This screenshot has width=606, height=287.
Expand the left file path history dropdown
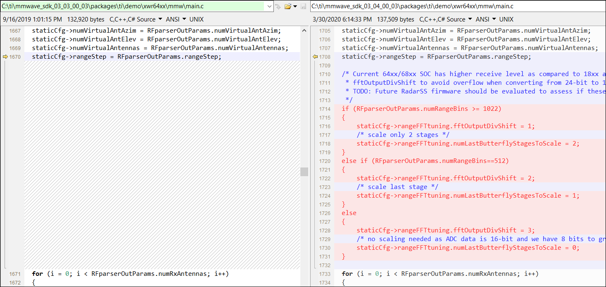pos(269,6)
